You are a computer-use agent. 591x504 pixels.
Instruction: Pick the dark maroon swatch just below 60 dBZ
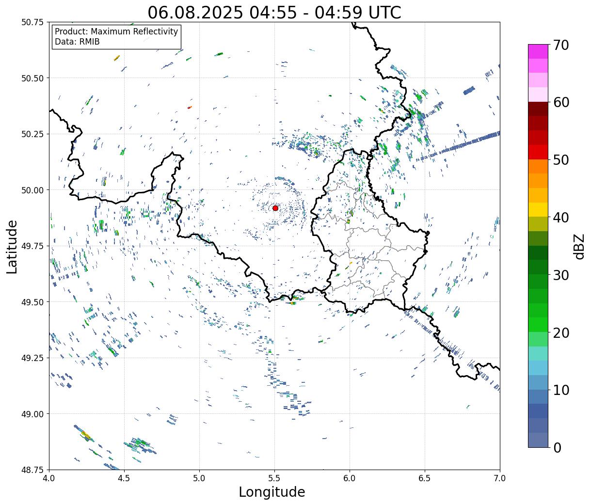pyautogui.click(x=538, y=109)
